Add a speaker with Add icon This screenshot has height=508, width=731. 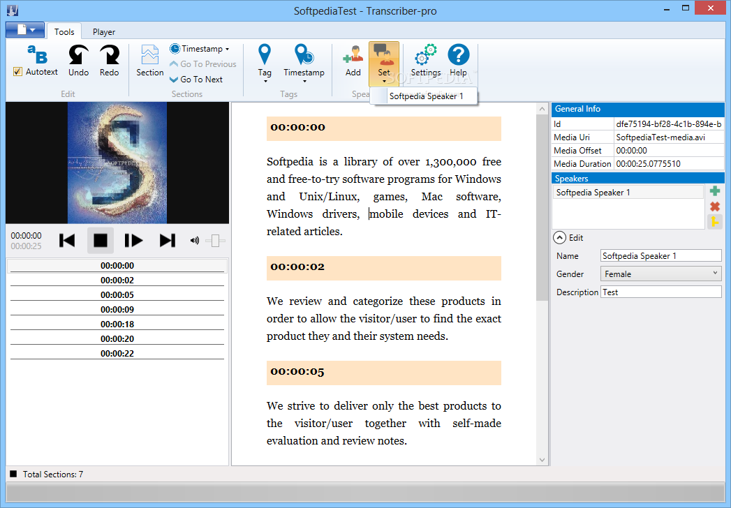[x=353, y=54]
